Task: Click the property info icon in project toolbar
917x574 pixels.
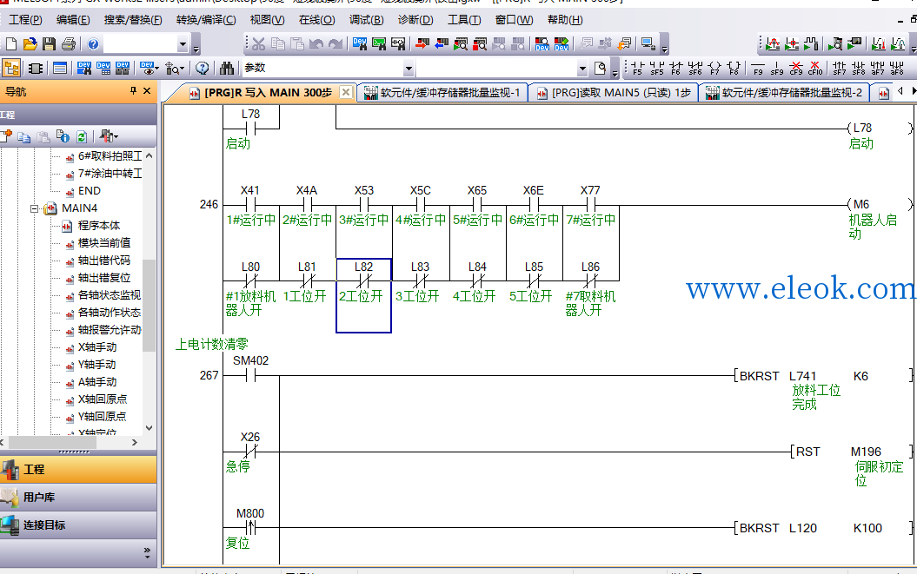Action: point(63,137)
